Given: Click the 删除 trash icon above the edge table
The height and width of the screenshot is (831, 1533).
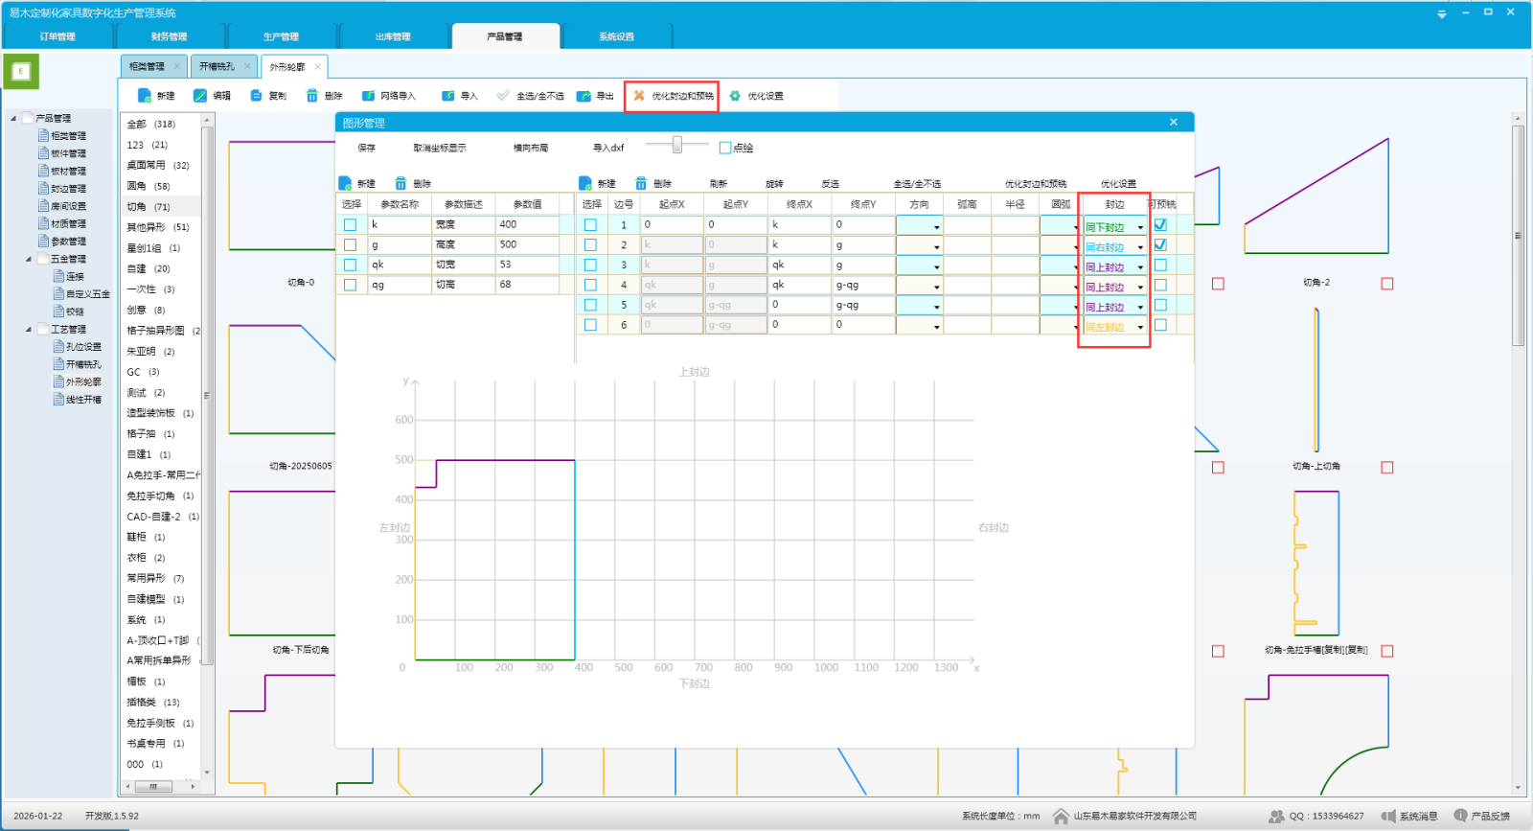Looking at the screenshot, I should pyautogui.click(x=641, y=183).
